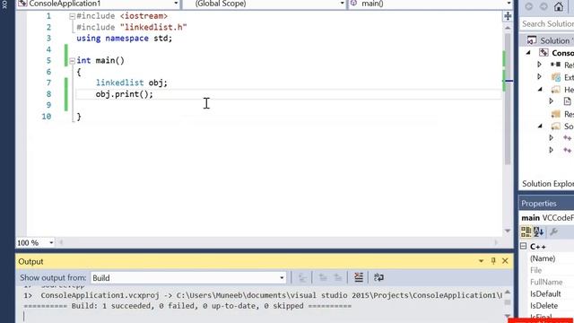The image size is (574, 323).
Task: Expand the References tree node
Action: click(539, 65)
